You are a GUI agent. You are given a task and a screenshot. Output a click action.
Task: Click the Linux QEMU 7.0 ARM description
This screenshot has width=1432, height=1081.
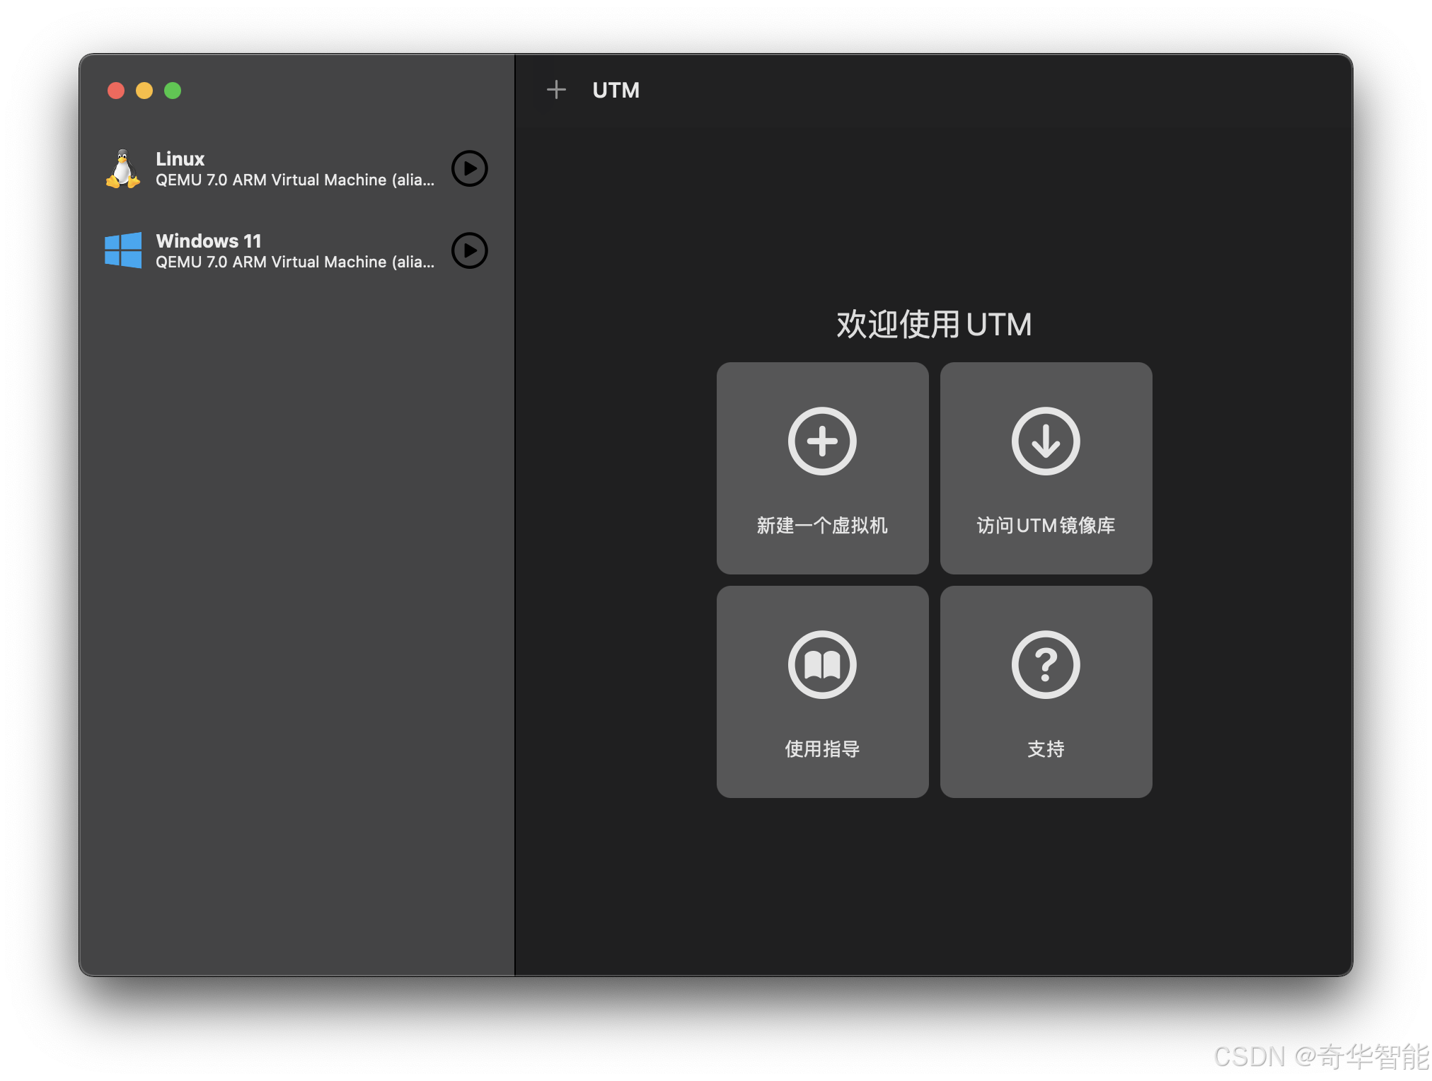(x=294, y=180)
